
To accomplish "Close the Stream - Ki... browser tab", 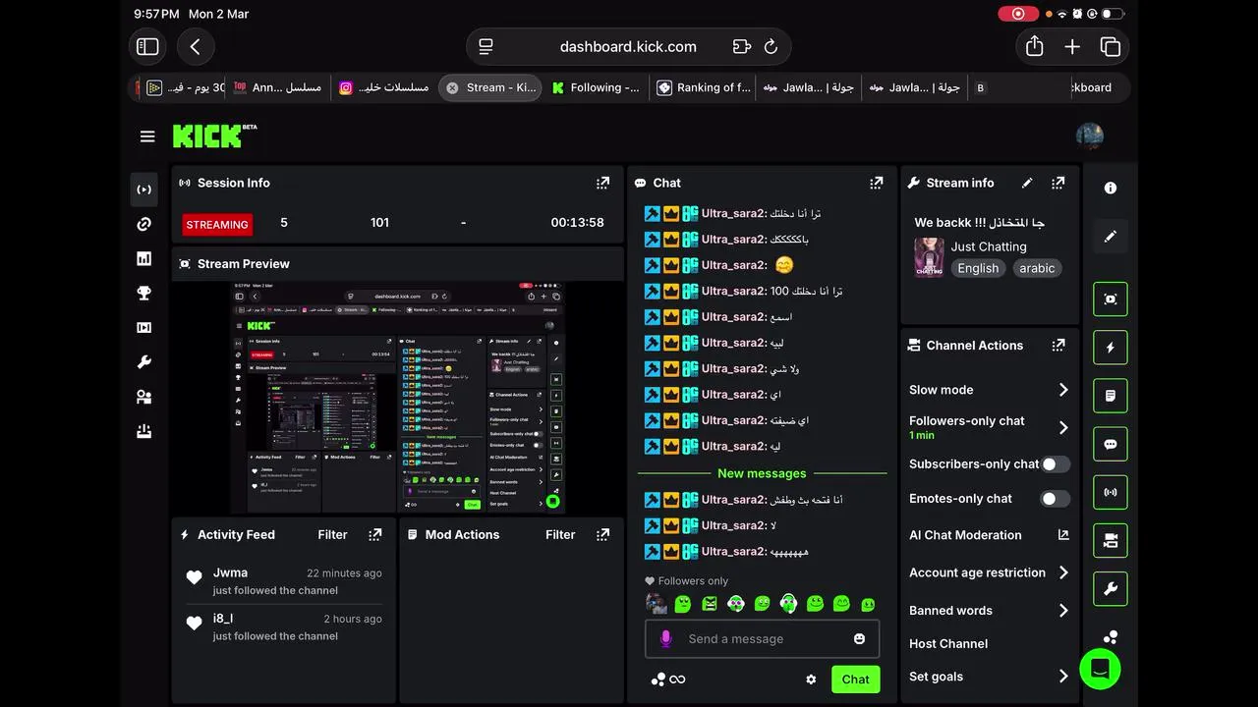I will [452, 87].
